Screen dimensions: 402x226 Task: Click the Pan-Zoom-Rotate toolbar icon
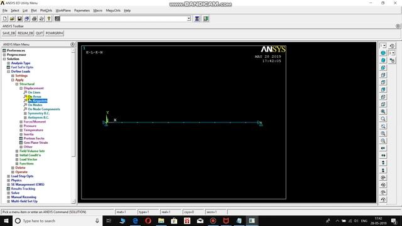tap(26, 19)
